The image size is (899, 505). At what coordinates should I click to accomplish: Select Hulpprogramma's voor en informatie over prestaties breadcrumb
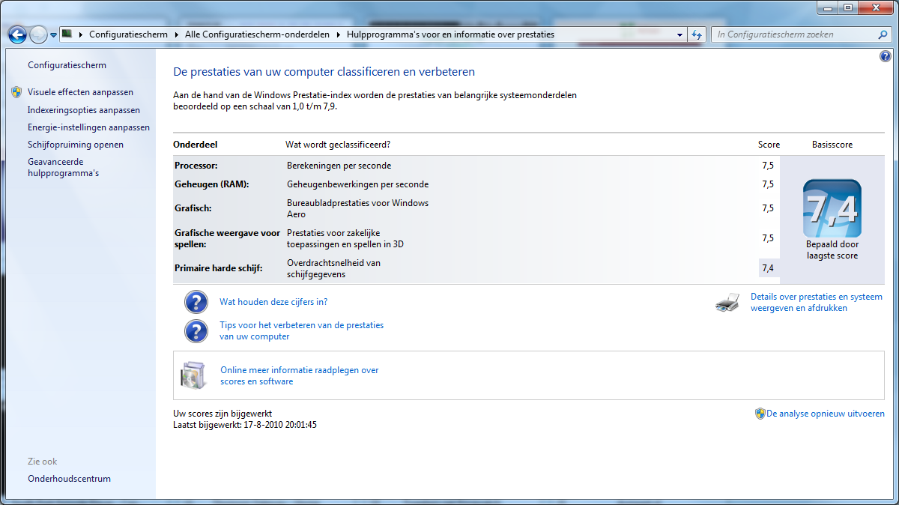click(x=450, y=34)
